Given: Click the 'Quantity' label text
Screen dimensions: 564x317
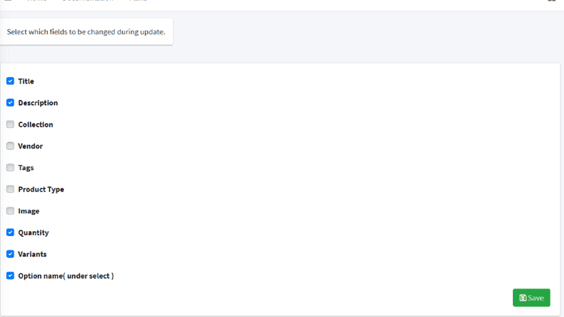Looking at the screenshot, I should [33, 233].
